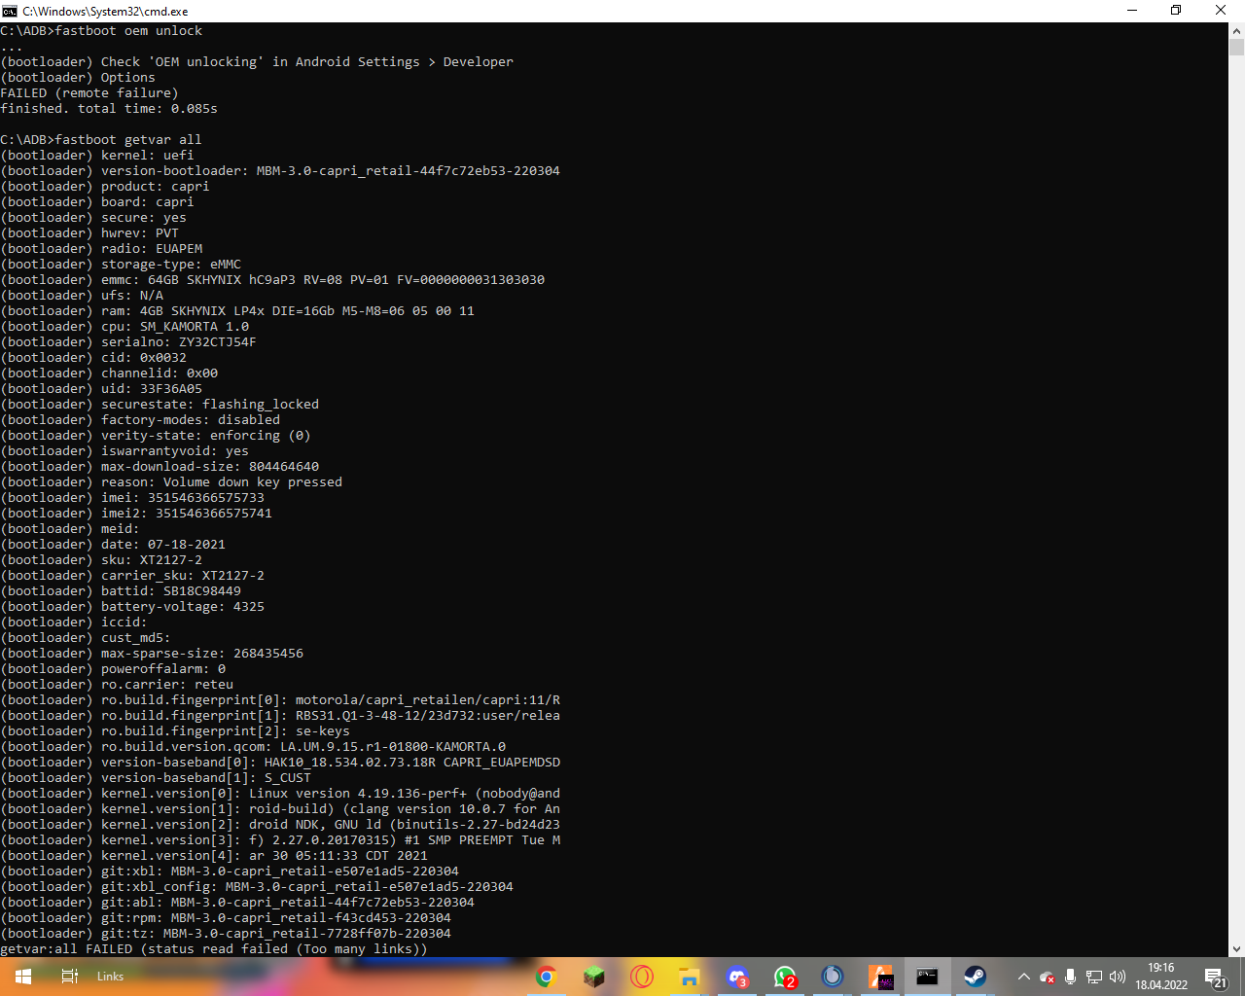Open the Opera browser from the taskbar
This screenshot has height=996, width=1245.
click(642, 977)
